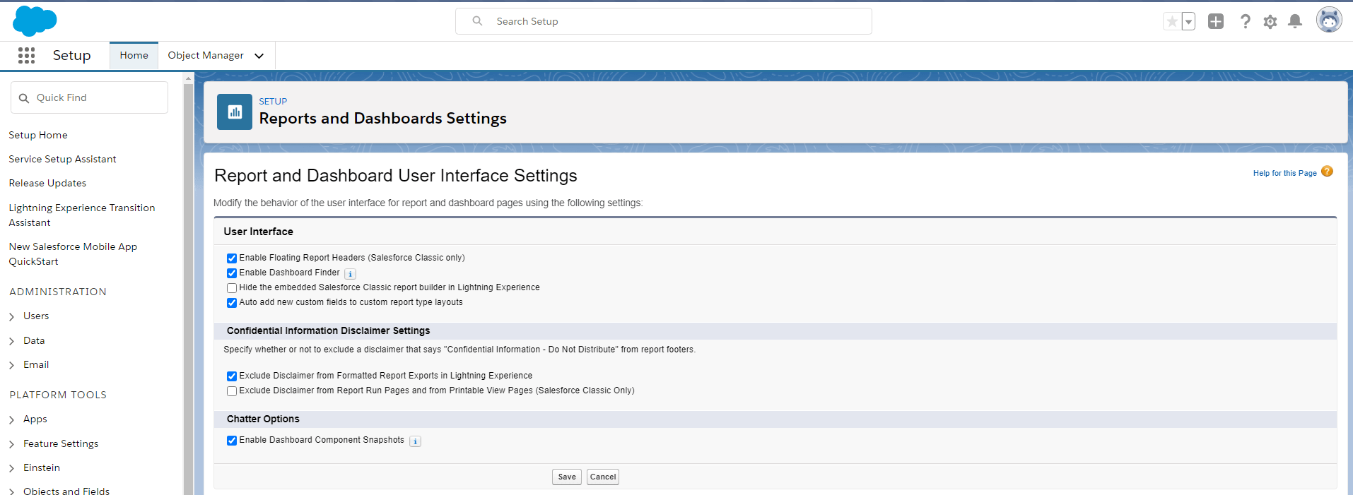
Task: Click the Salesforce cloud logo
Action: [x=35, y=20]
